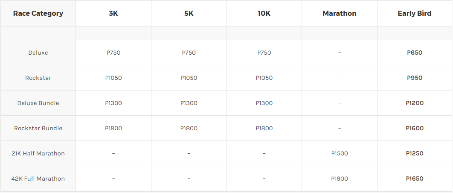Select the 21K Half Marathon row label
The width and height of the screenshot is (453, 193).
click(38, 153)
